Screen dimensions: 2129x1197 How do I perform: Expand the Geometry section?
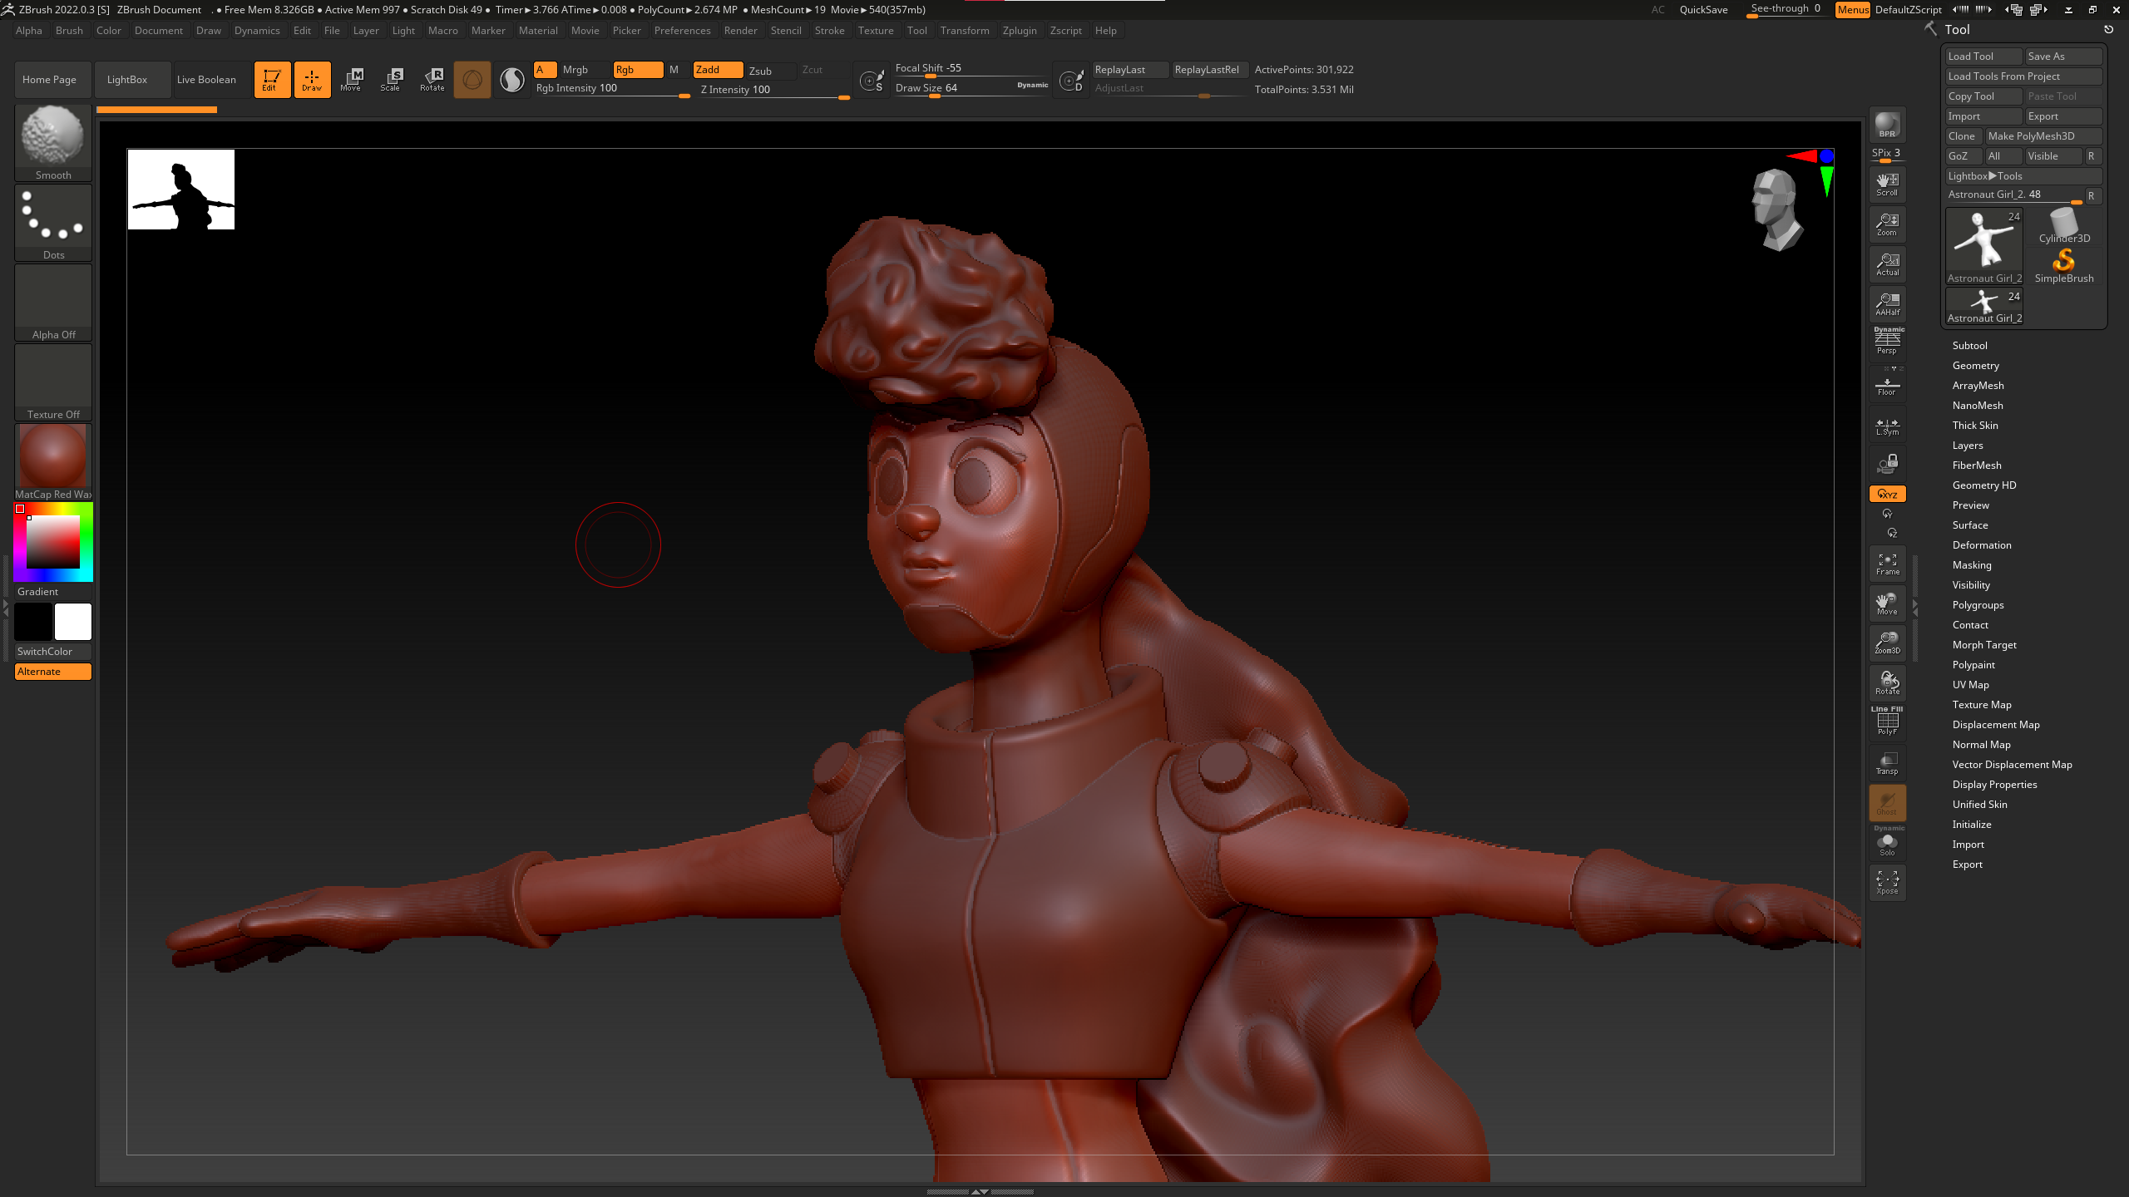tap(1975, 366)
